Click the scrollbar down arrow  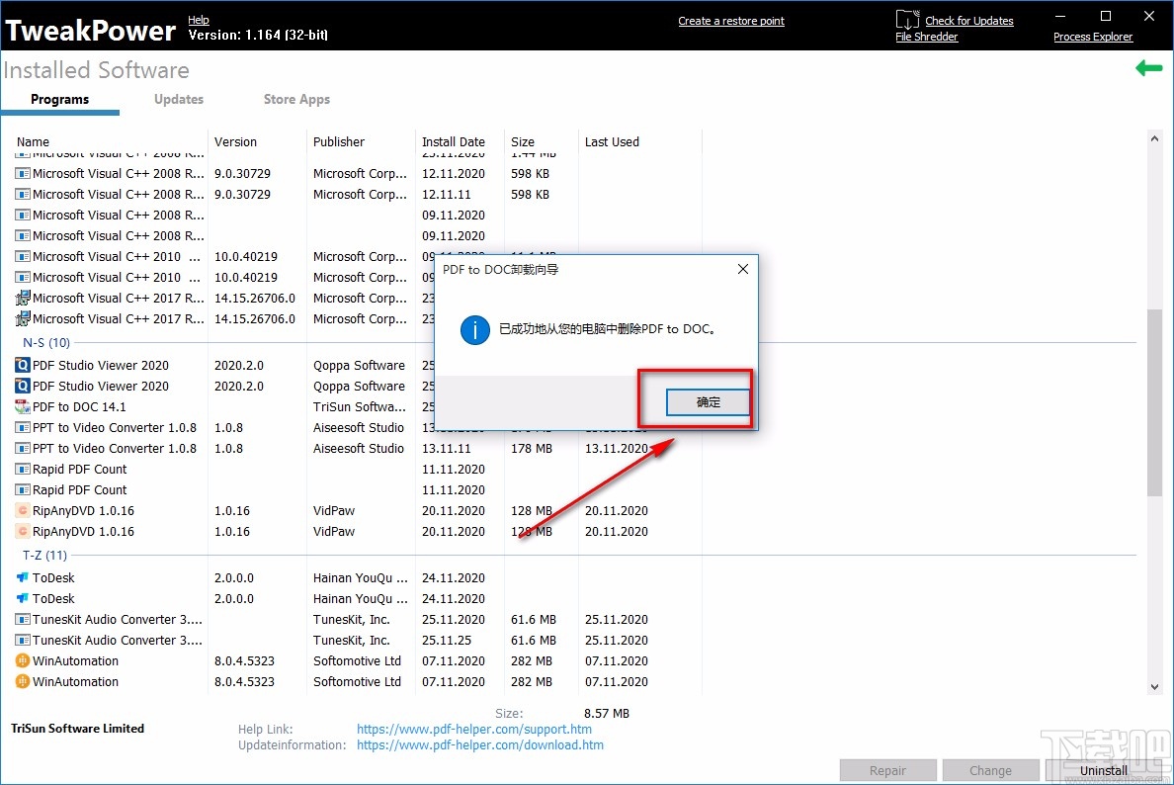(1154, 686)
